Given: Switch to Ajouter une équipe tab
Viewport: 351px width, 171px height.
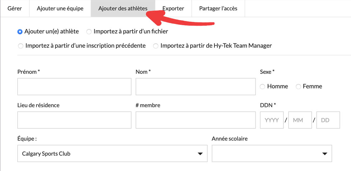Looking at the screenshot, I should 60,8.
